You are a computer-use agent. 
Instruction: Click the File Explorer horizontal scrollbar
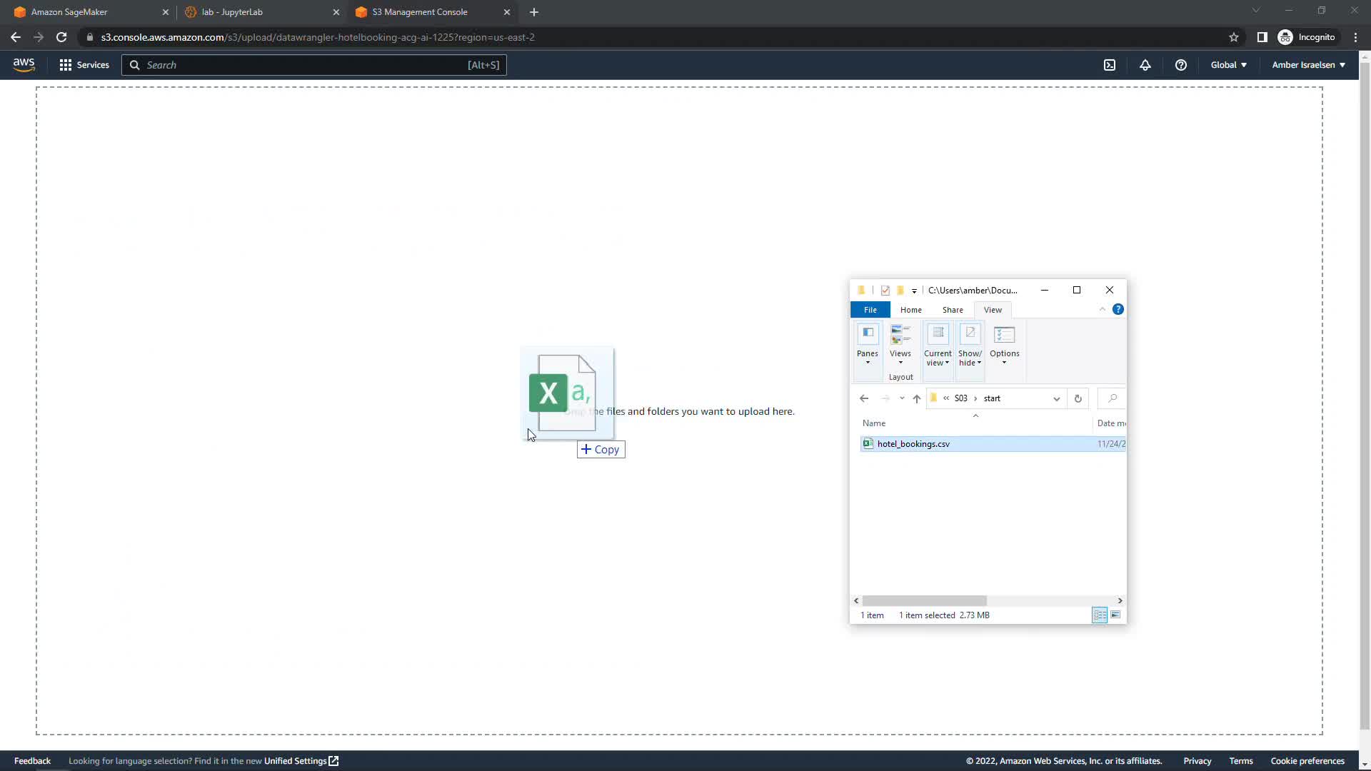click(924, 600)
